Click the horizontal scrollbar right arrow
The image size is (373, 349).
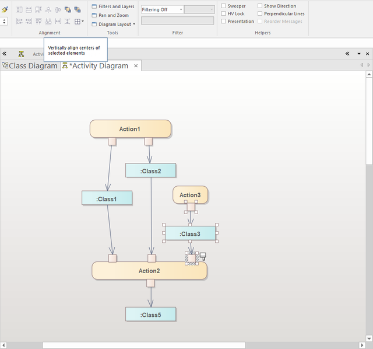click(x=362, y=345)
